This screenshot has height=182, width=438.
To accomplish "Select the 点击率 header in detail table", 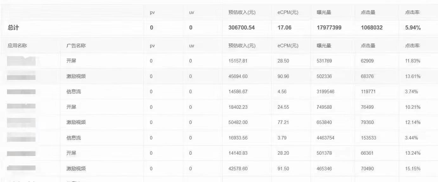I will pos(412,45).
